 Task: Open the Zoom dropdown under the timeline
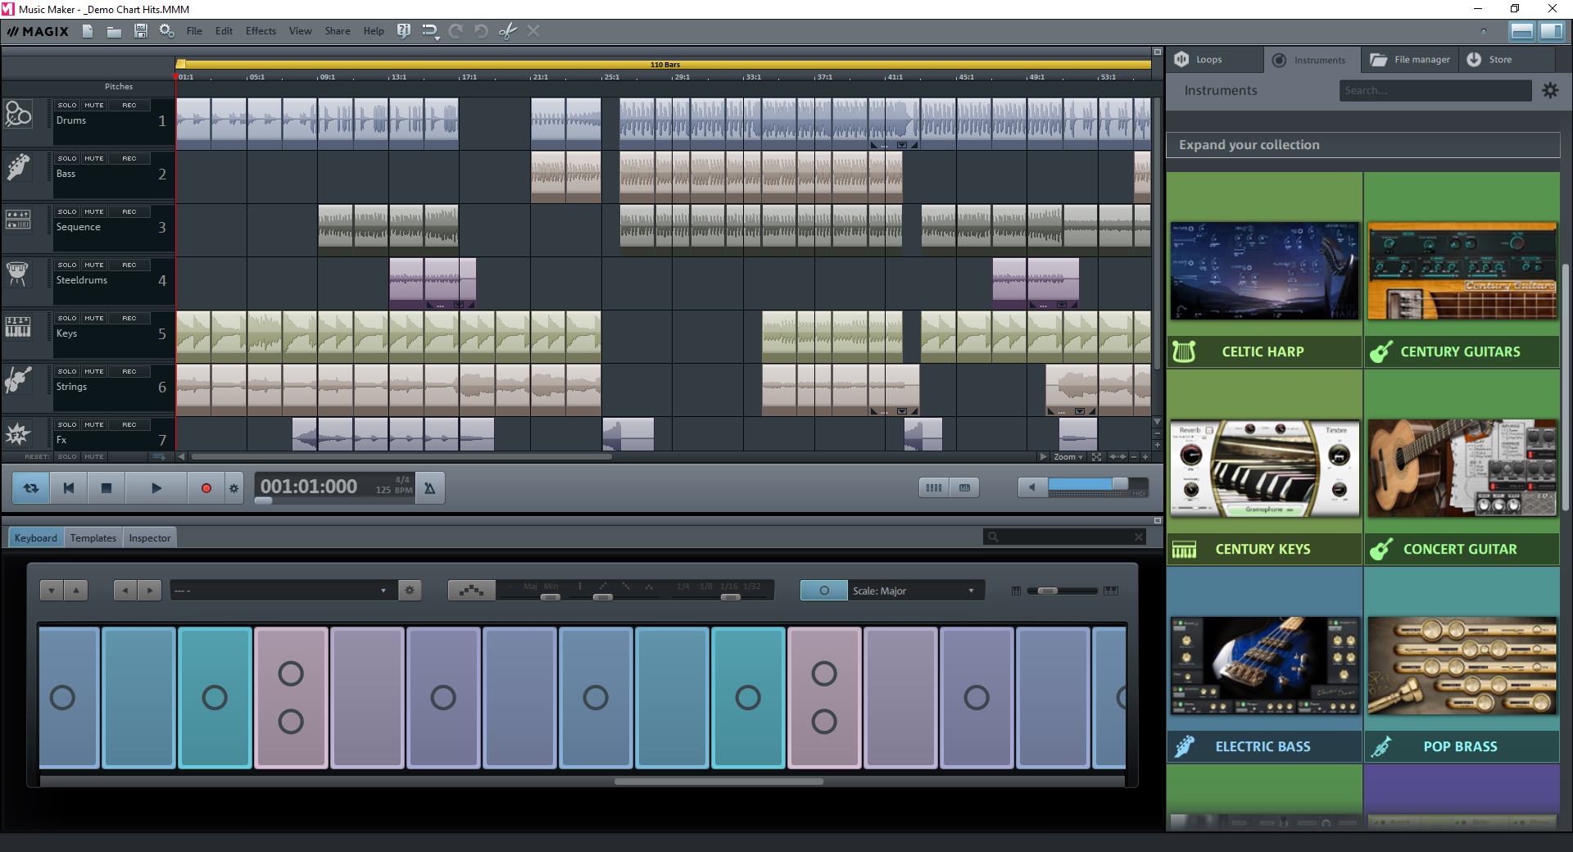point(1068,457)
